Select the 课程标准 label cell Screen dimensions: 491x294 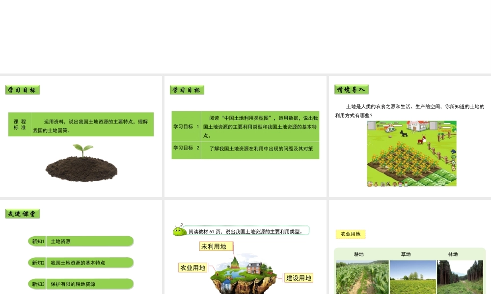point(20,124)
